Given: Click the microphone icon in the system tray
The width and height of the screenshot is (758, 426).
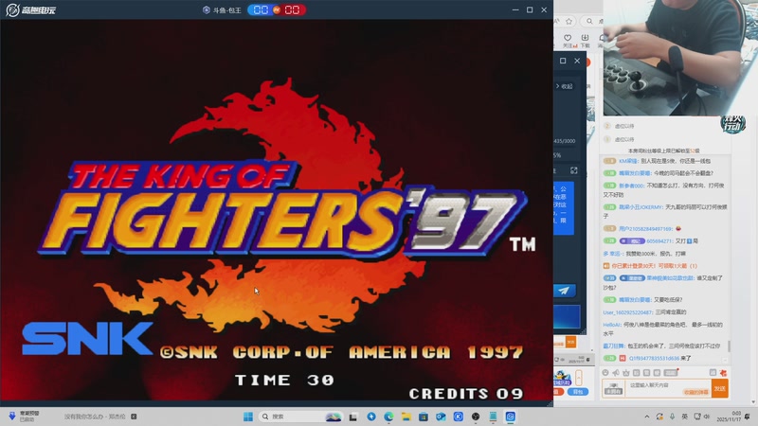Looking at the screenshot, I should click(673, 417).
